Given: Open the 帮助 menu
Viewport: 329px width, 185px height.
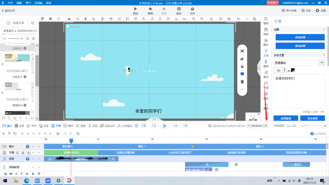Looking at the screenshot, I should 49,3.
